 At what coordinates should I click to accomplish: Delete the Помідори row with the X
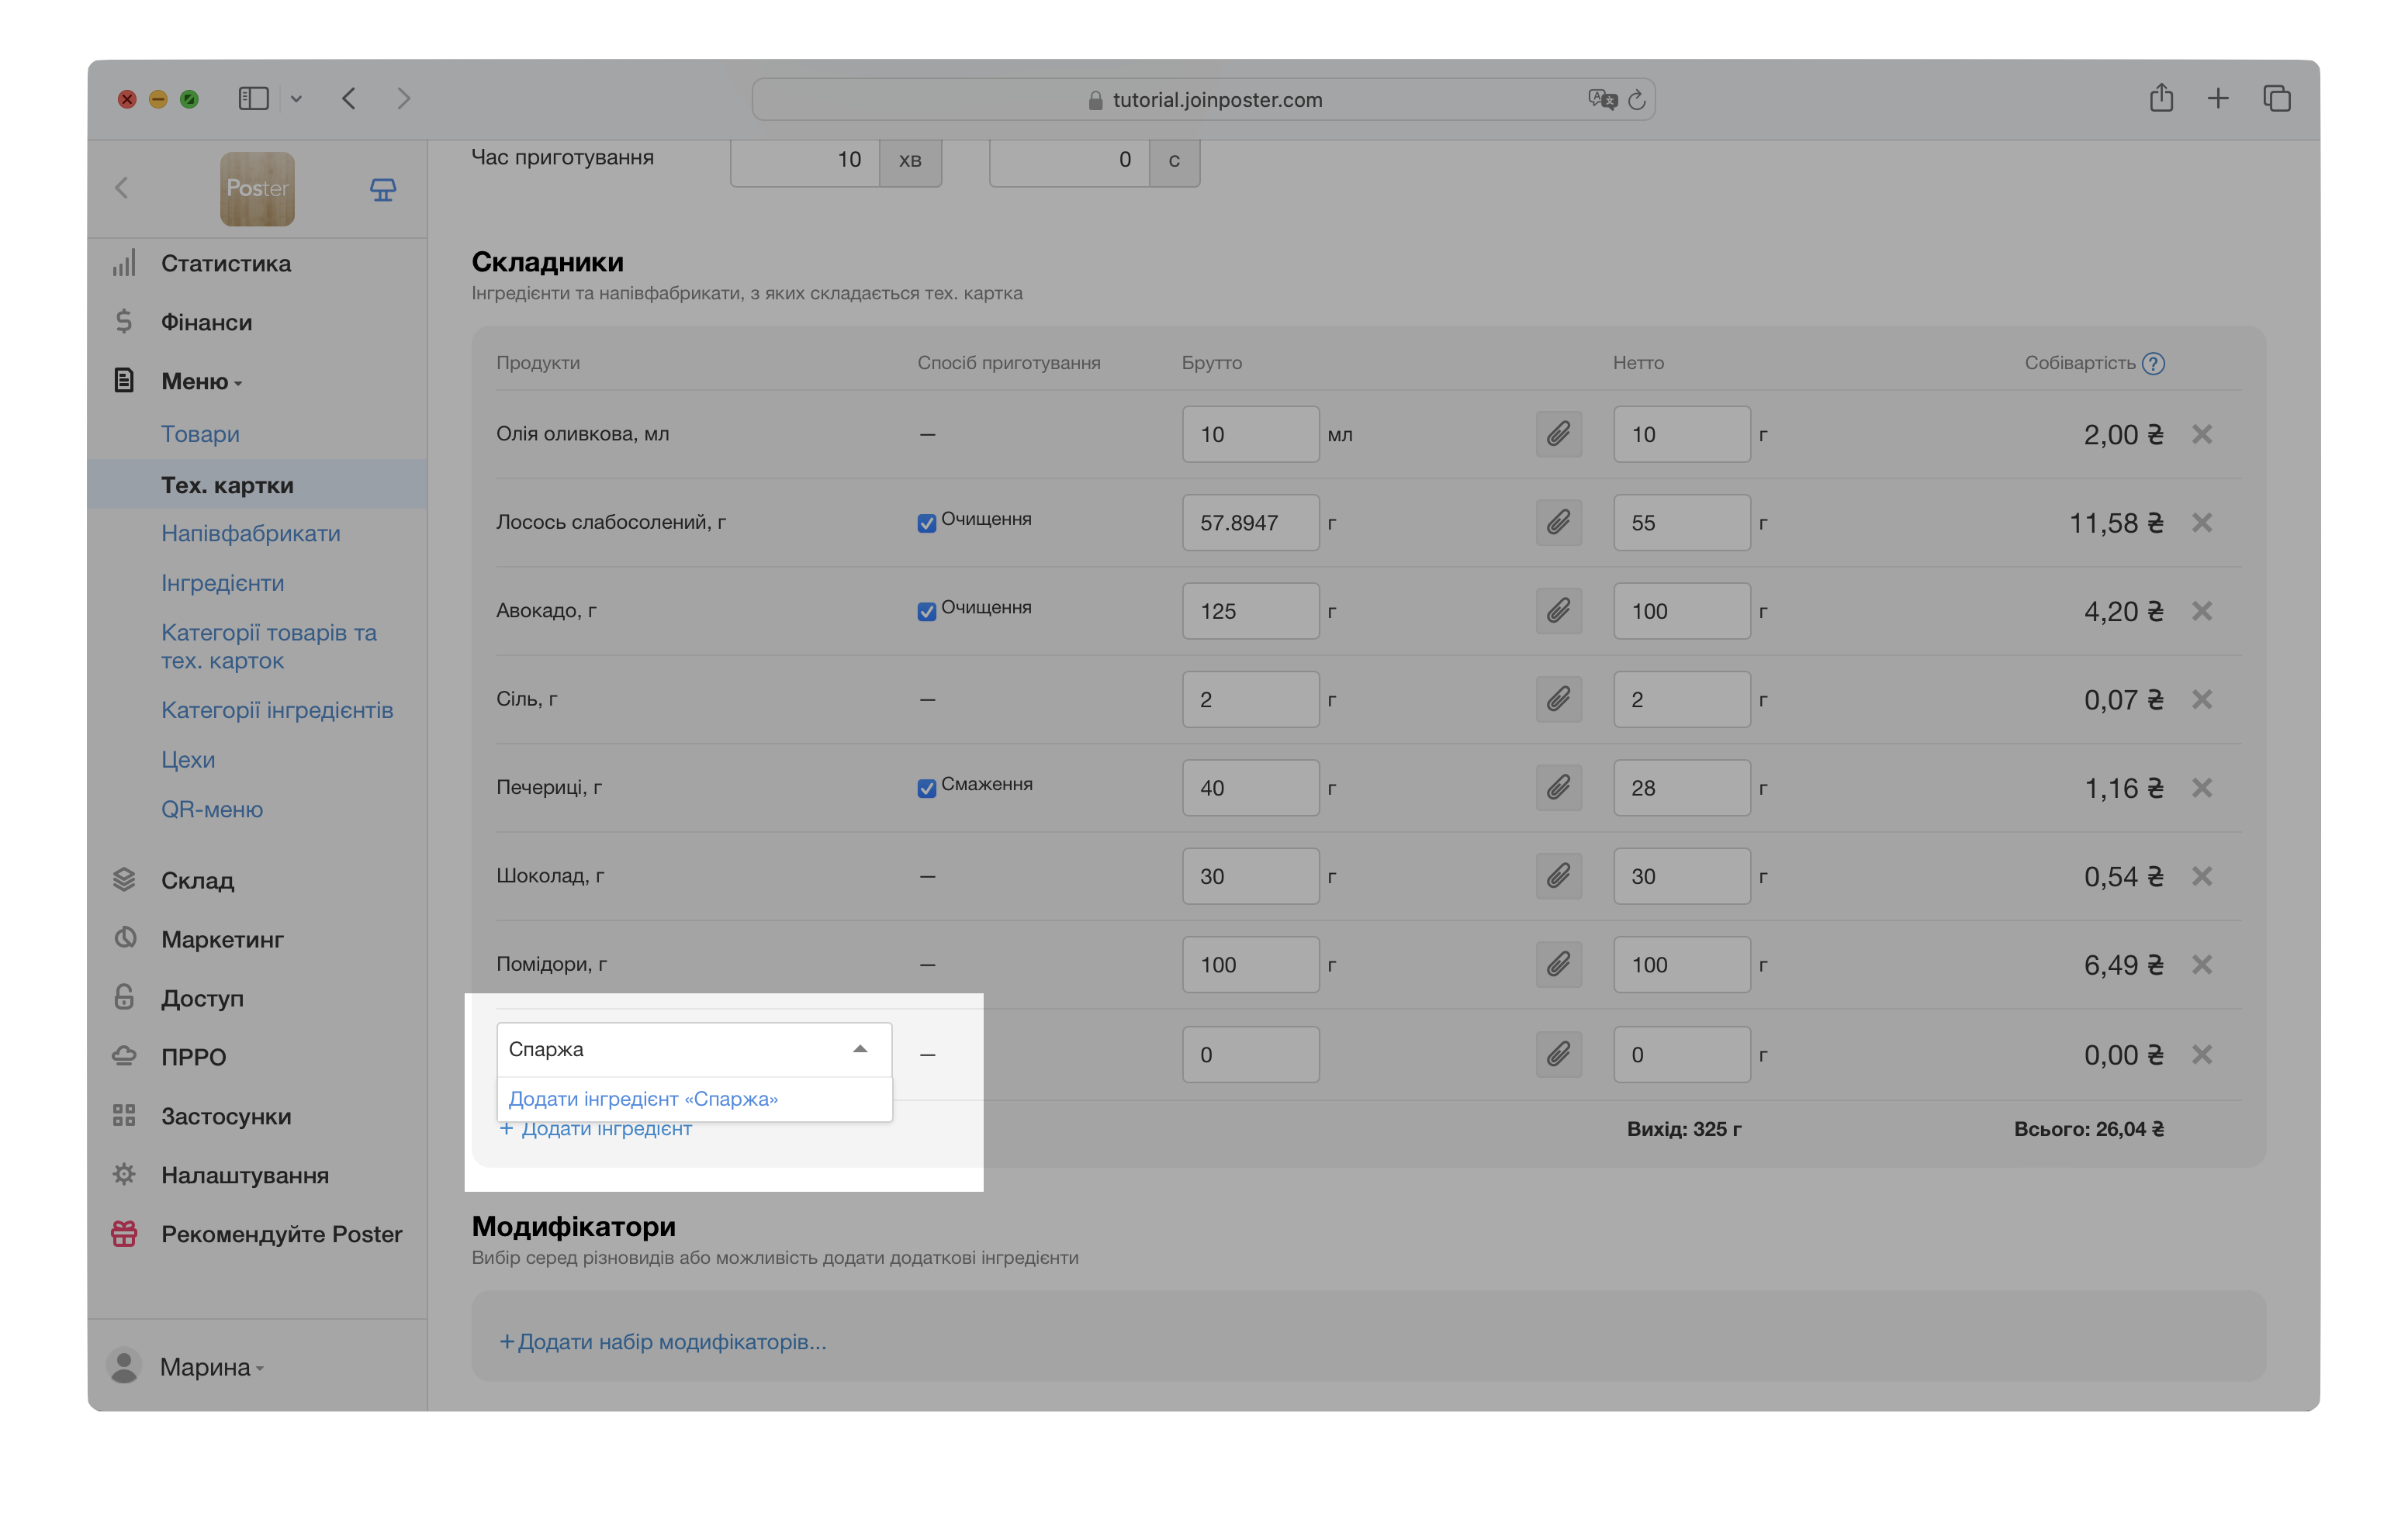pyautogui.click(x=2201, y=965)
